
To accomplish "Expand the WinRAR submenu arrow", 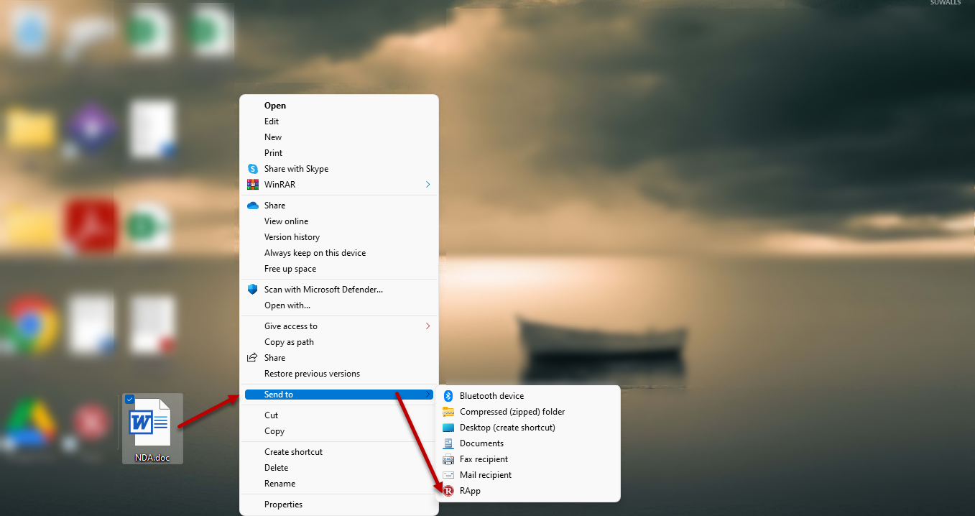I will 428,185.
